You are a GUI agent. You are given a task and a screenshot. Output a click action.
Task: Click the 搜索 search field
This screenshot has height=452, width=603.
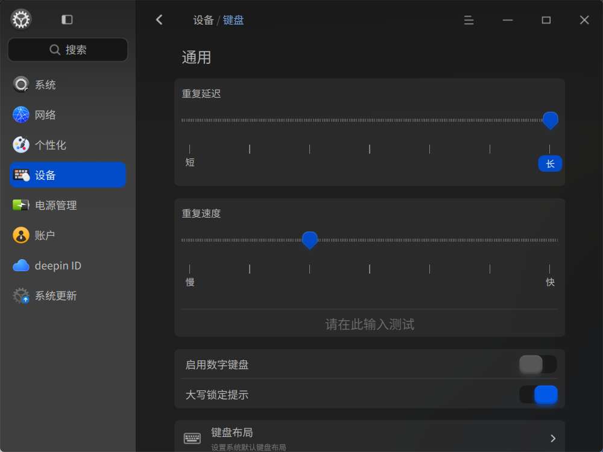pyautogui.click(x=68, y=49)
